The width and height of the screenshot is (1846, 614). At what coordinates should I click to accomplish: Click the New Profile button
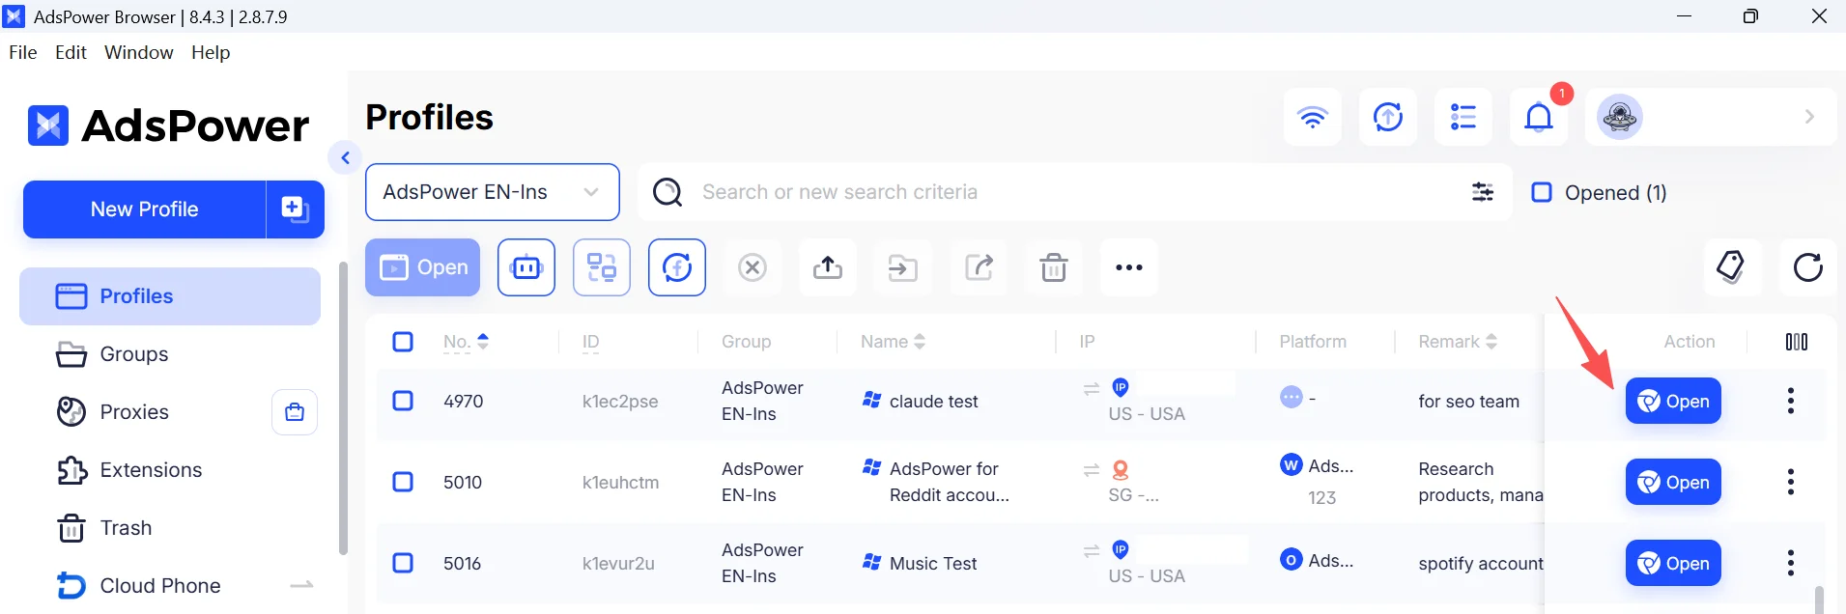[144, 209]
